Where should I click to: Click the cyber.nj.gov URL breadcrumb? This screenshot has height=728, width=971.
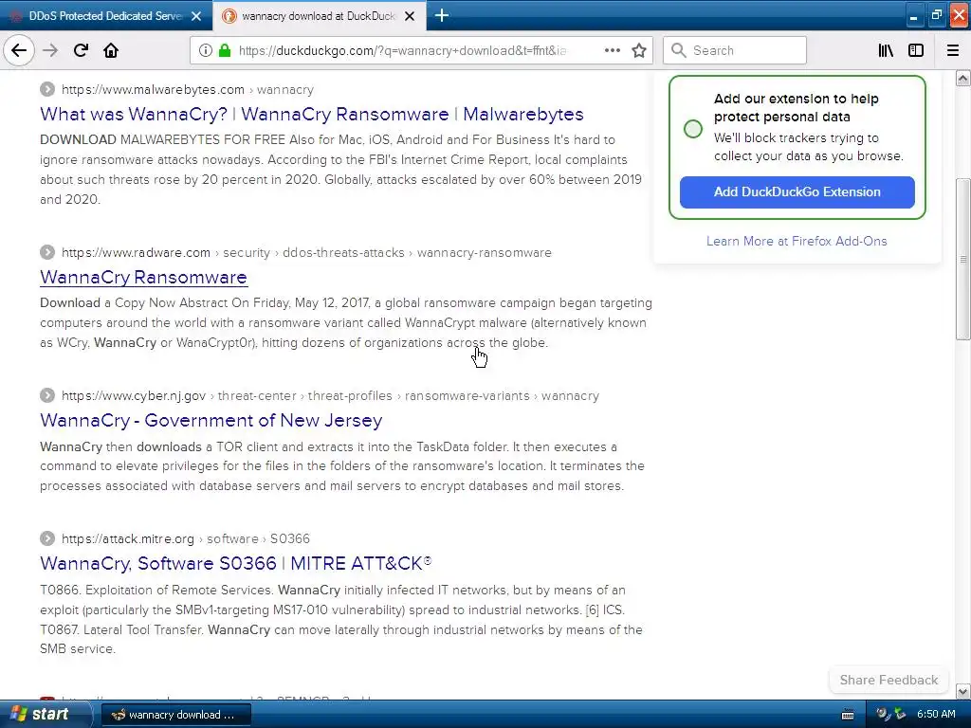330,395
